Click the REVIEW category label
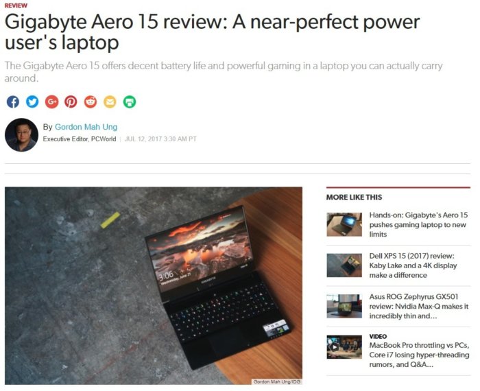This screenshot has height=391, width=480. (16, 5)
